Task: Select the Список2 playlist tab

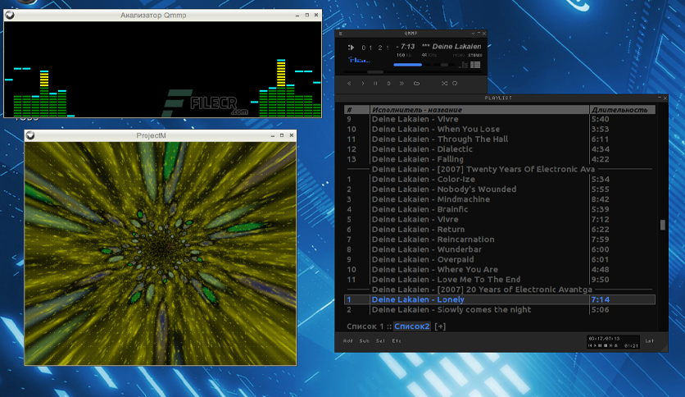Action: pyautogui.click(x=412, y=326)
